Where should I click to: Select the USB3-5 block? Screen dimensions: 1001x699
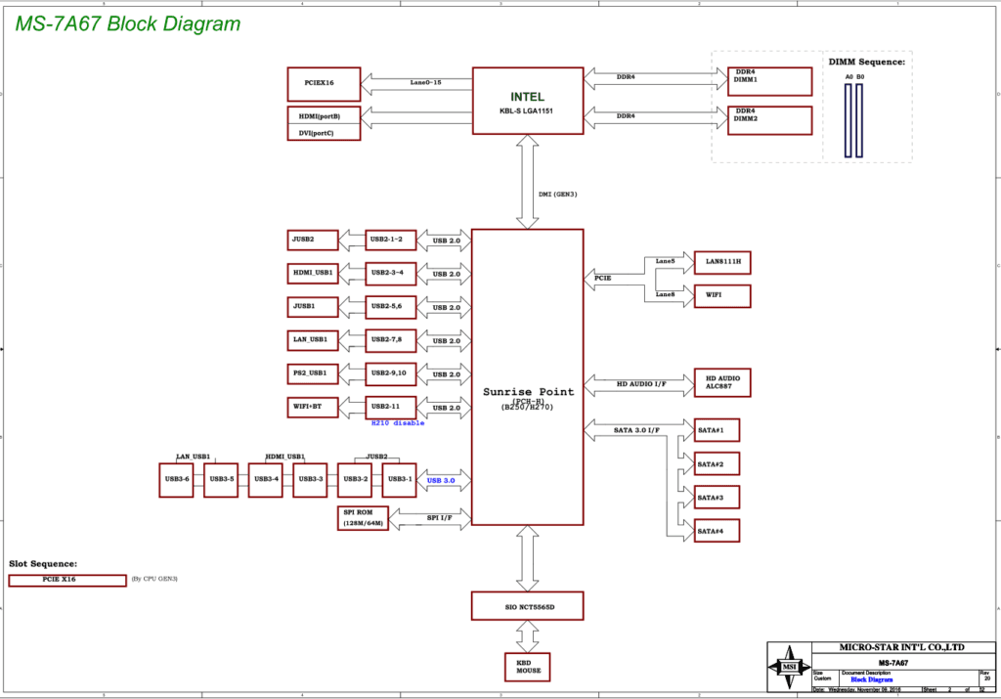[x=221, y=480]
